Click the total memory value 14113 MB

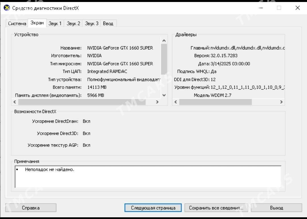click(97, 87)
